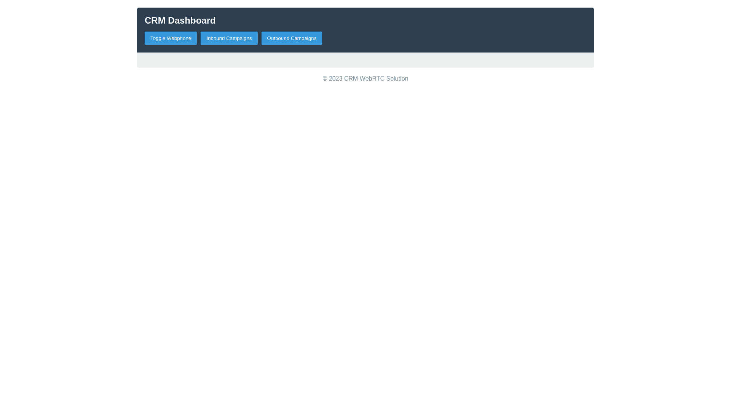This screenshot has width=731, height=411.
Task: Click the dark header bar background
Action: pos(457,30)
